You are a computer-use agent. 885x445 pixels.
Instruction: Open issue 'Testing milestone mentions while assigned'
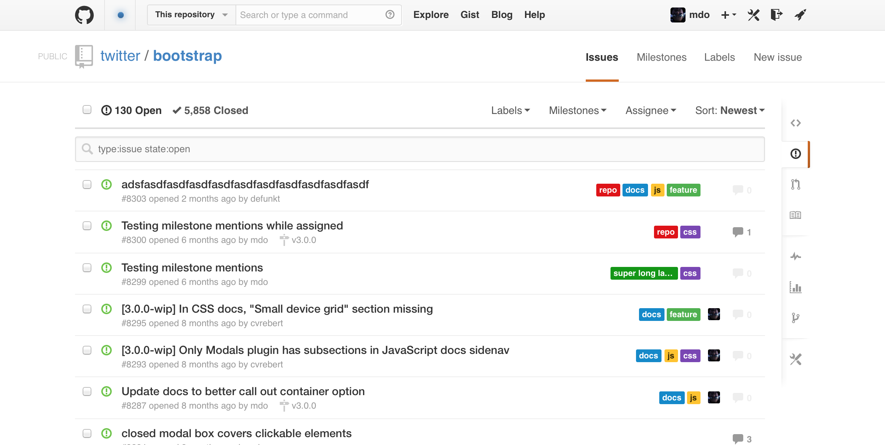pos(232,226)
